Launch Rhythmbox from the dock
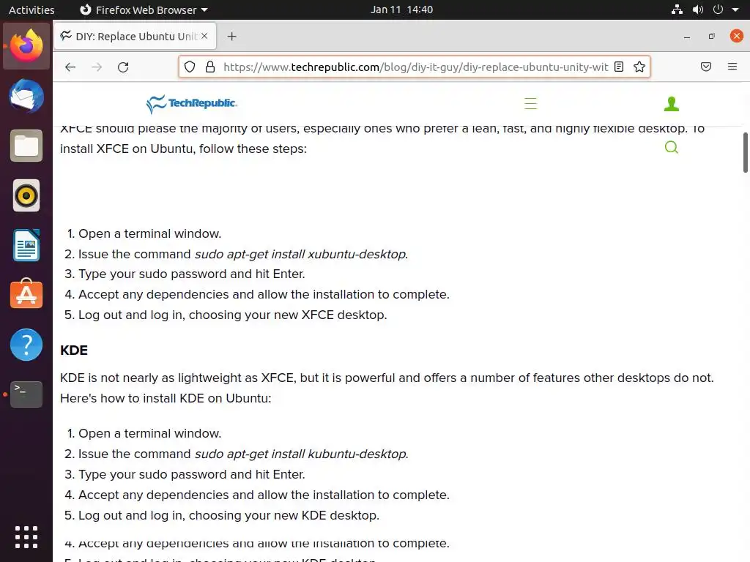The height and width of the screenshot is (562, 750). [26, 195]
